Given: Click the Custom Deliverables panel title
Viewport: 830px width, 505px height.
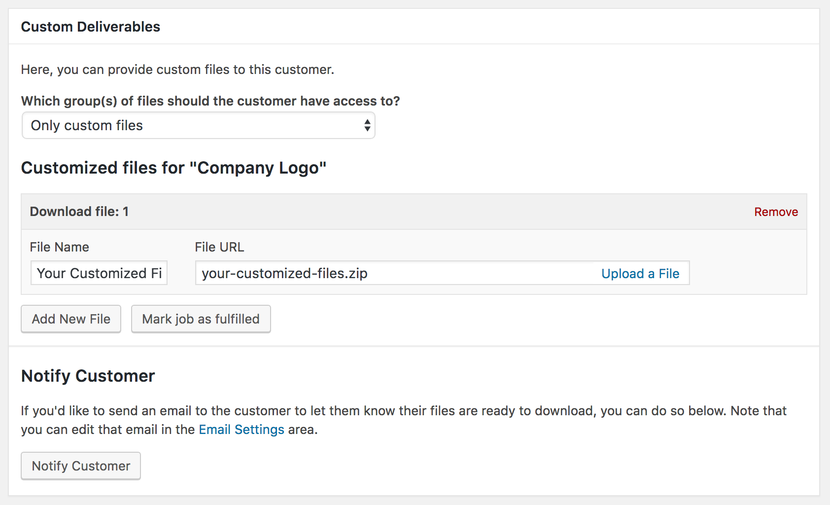Looking at the screenshot, I should pos(91,27).
